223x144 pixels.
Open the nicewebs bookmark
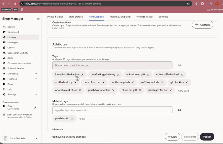click(6, 10)
